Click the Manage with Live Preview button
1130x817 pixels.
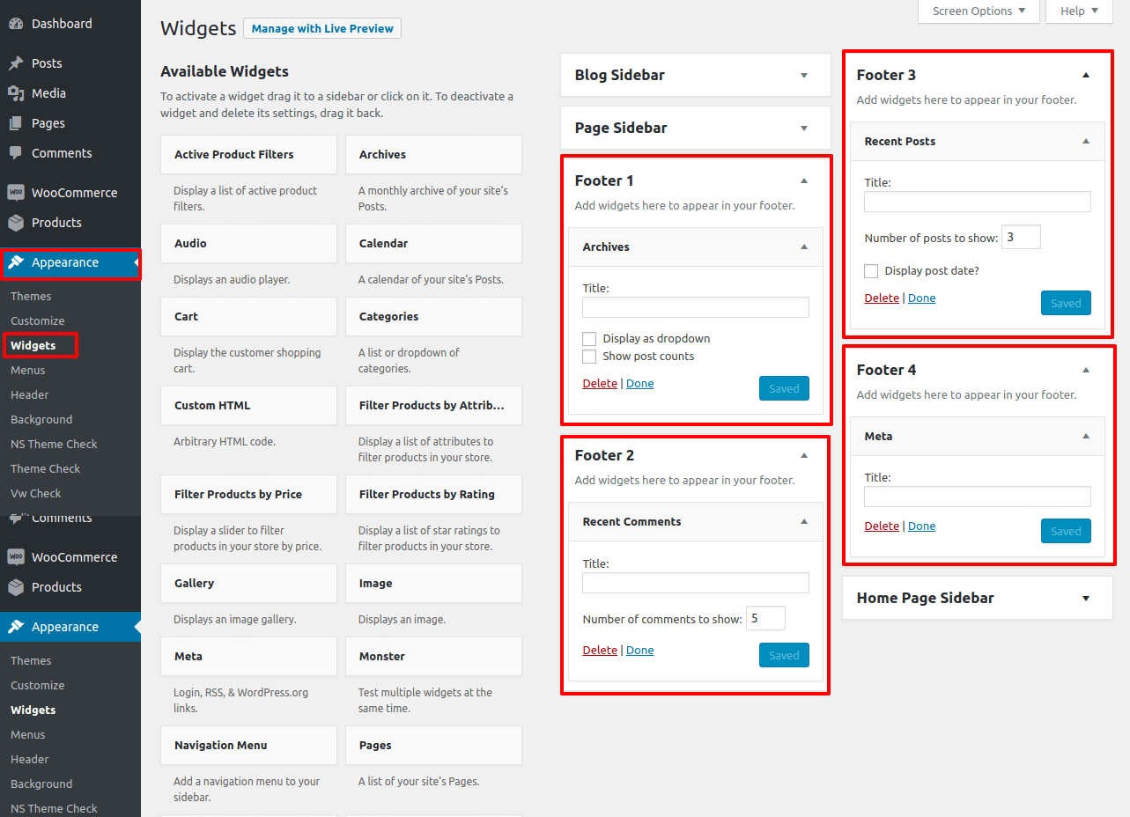[x=321, y=29]
